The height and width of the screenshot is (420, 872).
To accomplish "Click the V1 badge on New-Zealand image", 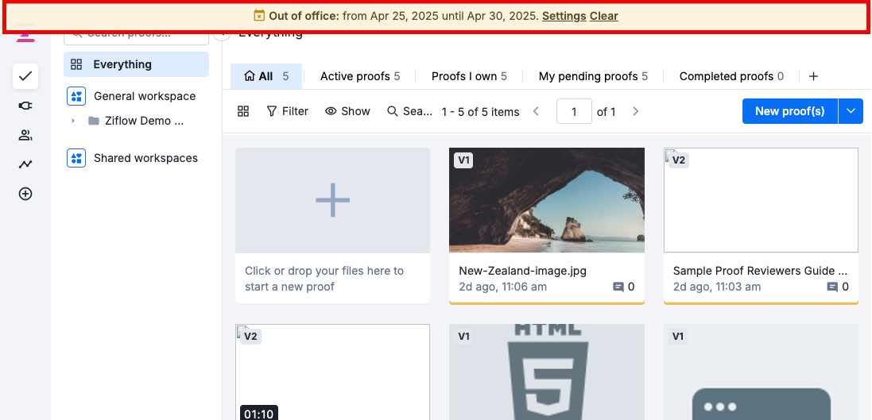I will click(463, 160).
